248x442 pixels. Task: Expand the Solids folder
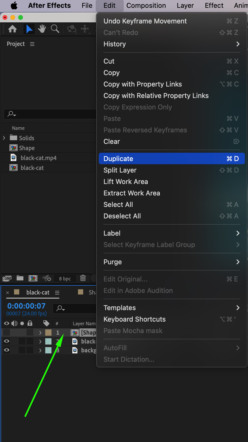coord(4,138)
